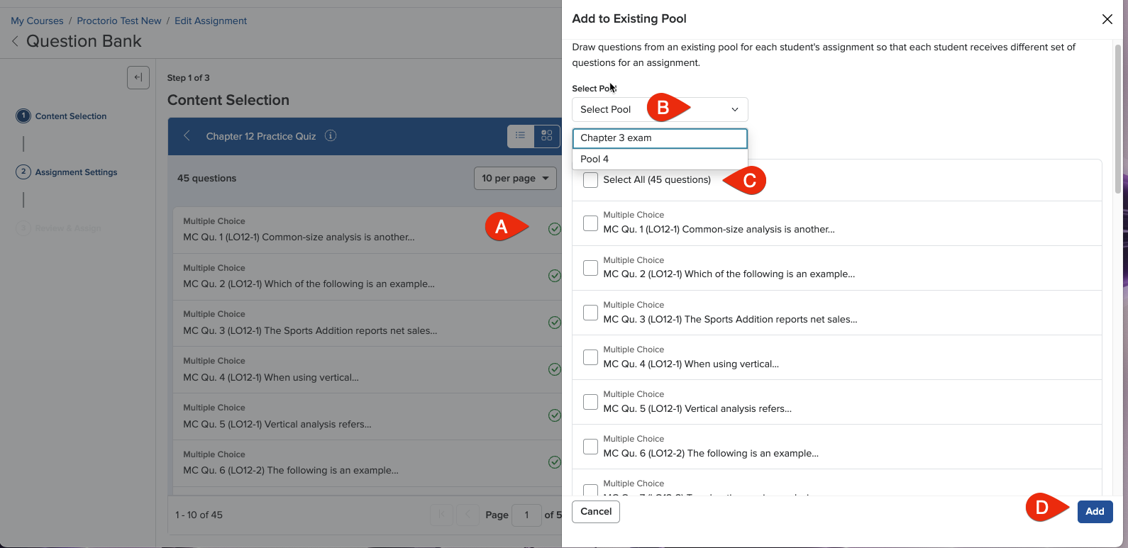
Task: Select MC Qu. 1 row in question bank
Action: [367, 230]
